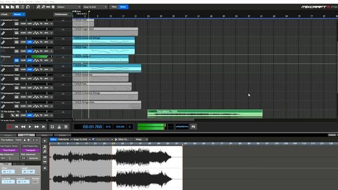
Task: Open the Warp dropdown in the sound editor
Action: (142, 139)
